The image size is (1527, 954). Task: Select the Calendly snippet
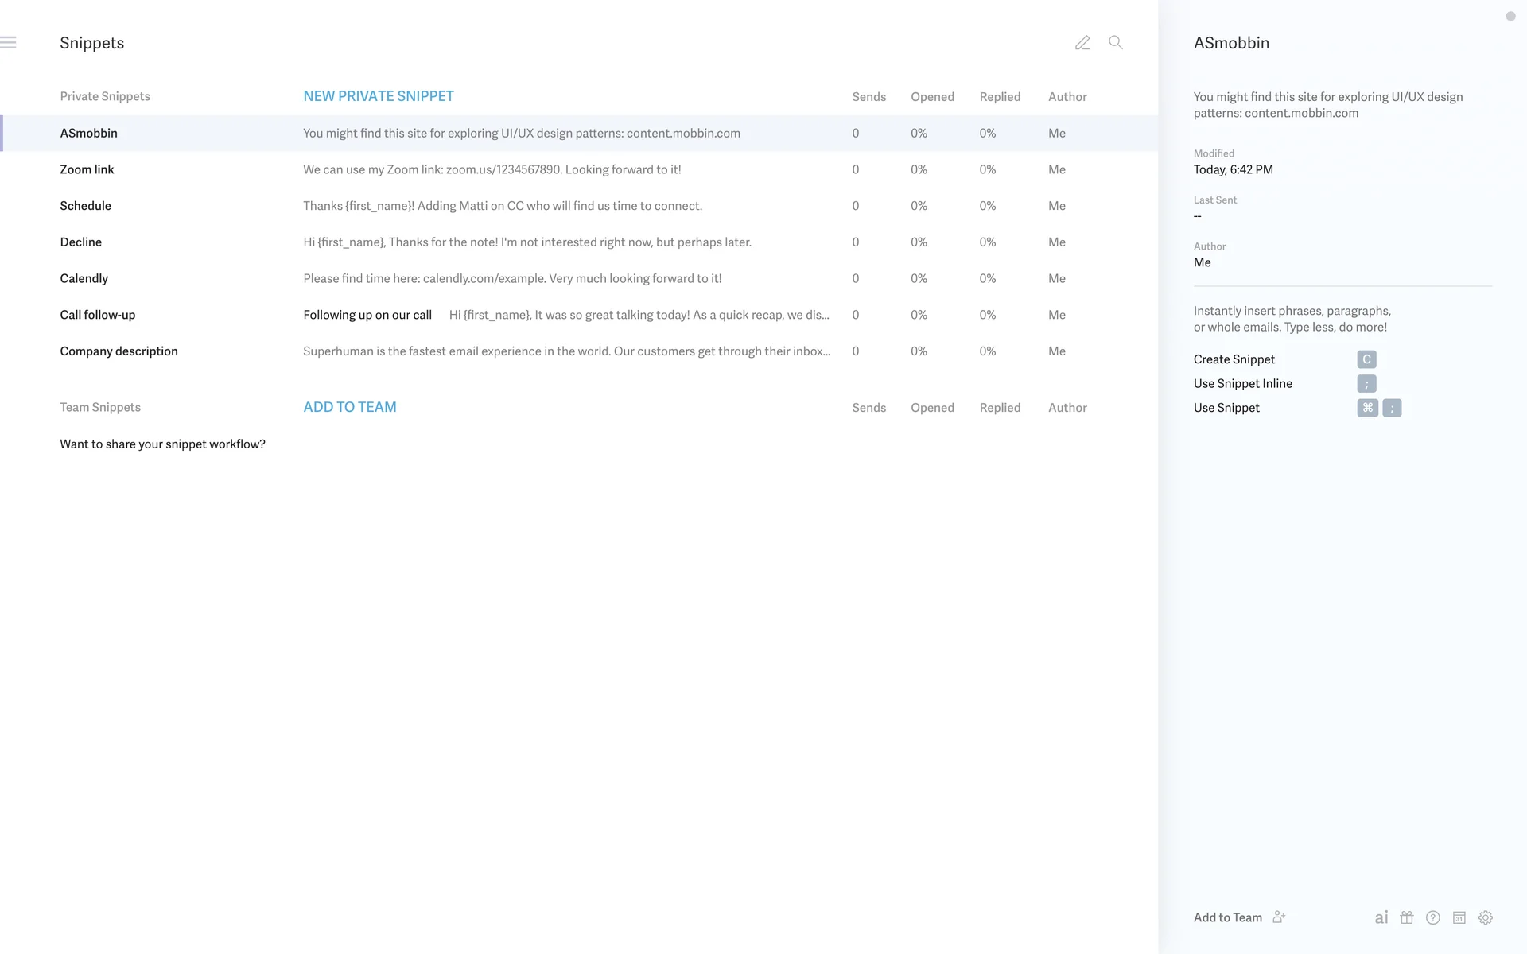click(x=84, y=278)
